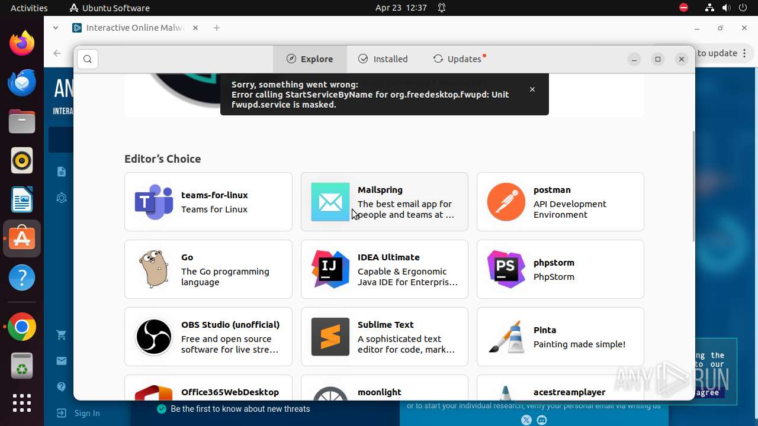Open the Ubuntu Software app menu
This screenshot has height=426, width=758.
click(x=110, y=8)
